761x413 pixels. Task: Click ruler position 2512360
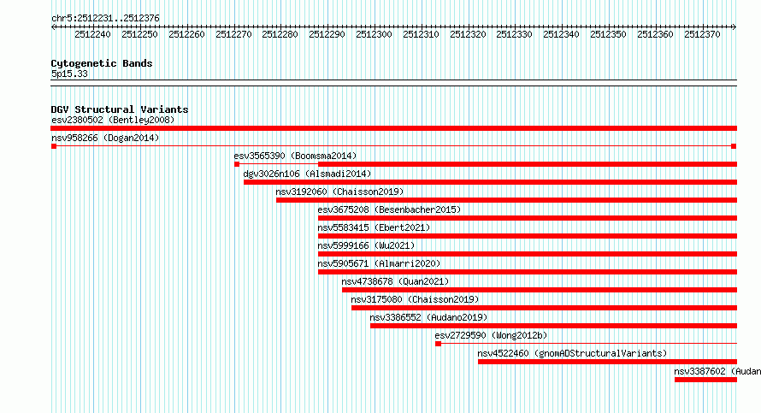655,34
